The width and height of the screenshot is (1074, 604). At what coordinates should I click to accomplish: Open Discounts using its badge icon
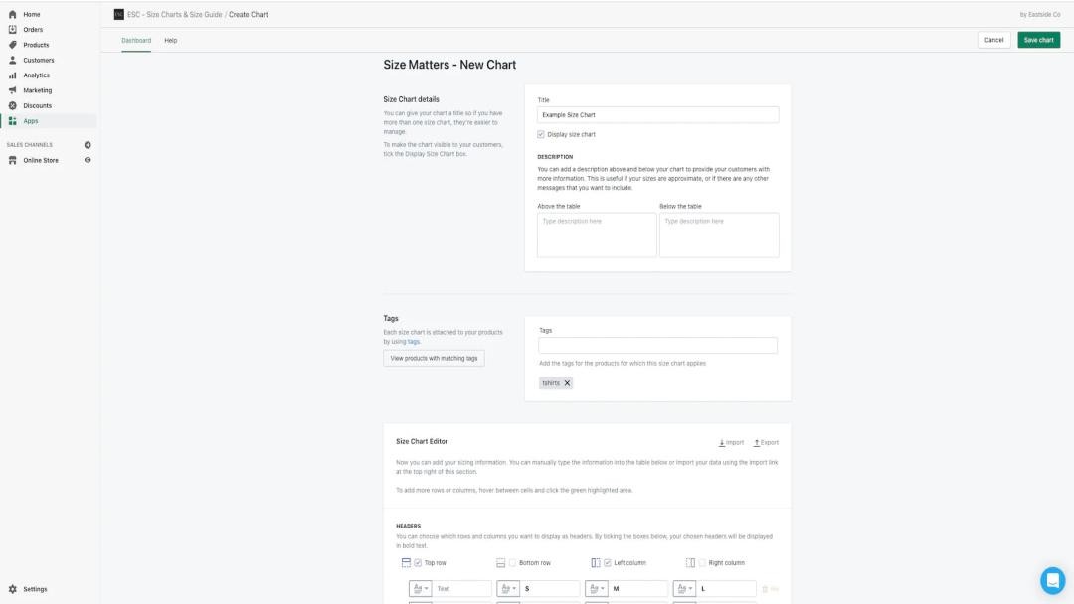point(13,105)
